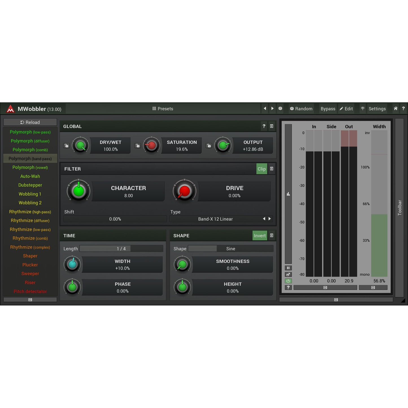Toggle Clip mode in the Filter panel
The width and height of the screenshot is (408, 408).
[261, 169]
